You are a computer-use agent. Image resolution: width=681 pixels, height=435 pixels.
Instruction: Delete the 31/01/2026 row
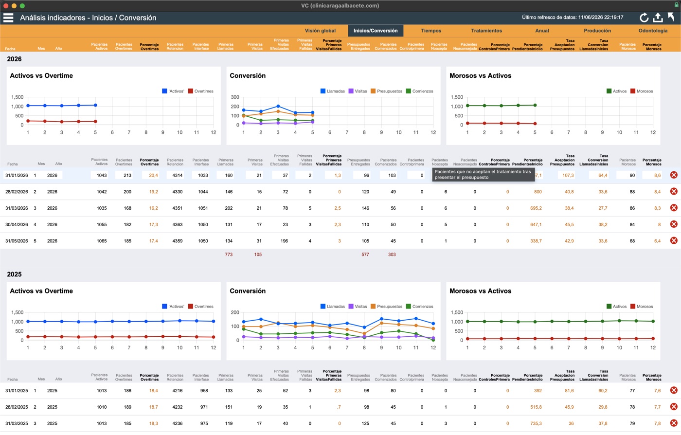pyautogui.click(x=674, y=175)
